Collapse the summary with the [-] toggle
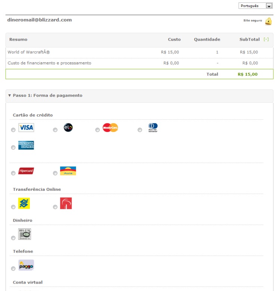This screenshot has width=275, height=291. click(x=266, y=39)
